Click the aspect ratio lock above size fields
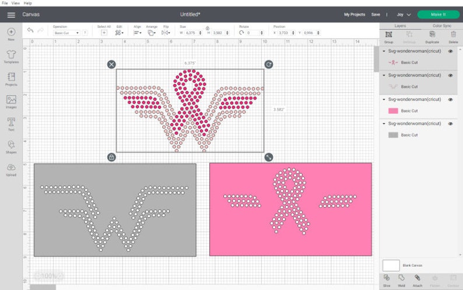This screenshot has width=463, height=290. 208,28
